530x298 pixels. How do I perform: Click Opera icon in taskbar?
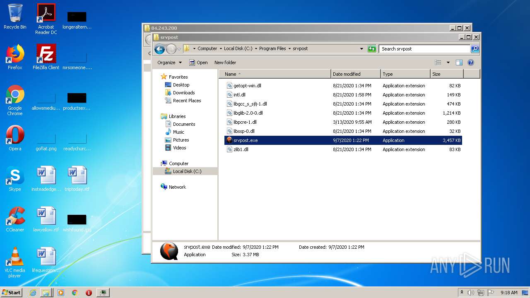pos(89,293)
